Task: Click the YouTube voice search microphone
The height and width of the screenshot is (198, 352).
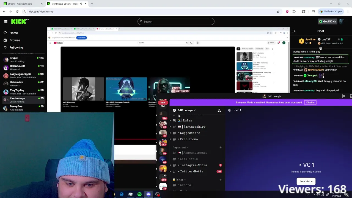Action: pos(197,43)
